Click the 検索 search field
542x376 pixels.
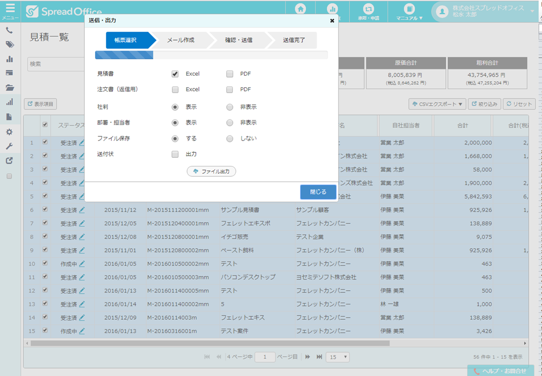(x=57, y=64)
